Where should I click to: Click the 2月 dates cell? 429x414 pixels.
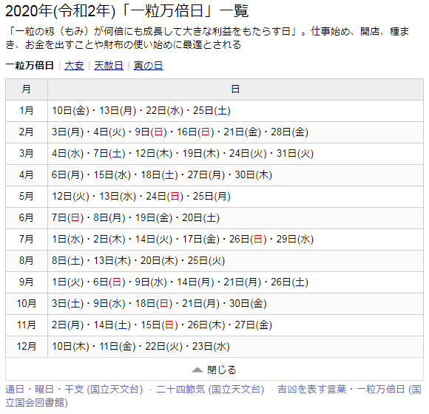coord(235,132)
